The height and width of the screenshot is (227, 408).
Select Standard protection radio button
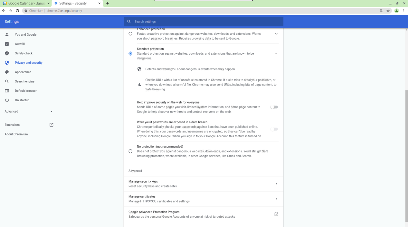[130, 53]
